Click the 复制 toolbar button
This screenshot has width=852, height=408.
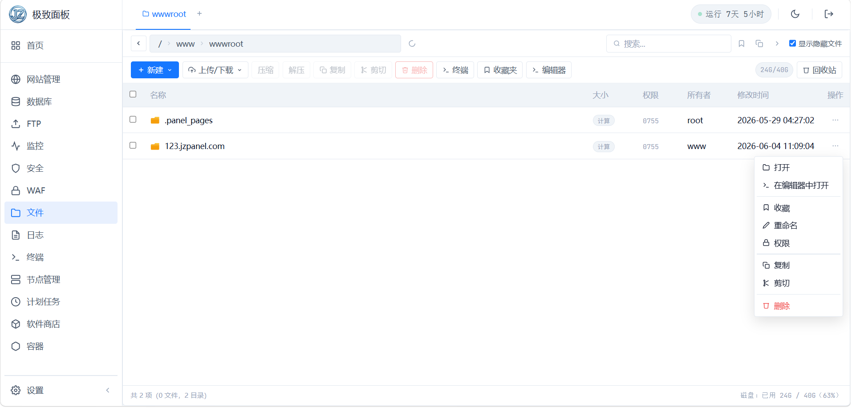[333, 70]
